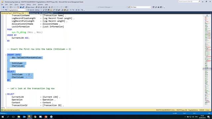Click the taskbar search magnifier icon
The width and height of the screenshot is (212, 119).
(x=8, y=117)
